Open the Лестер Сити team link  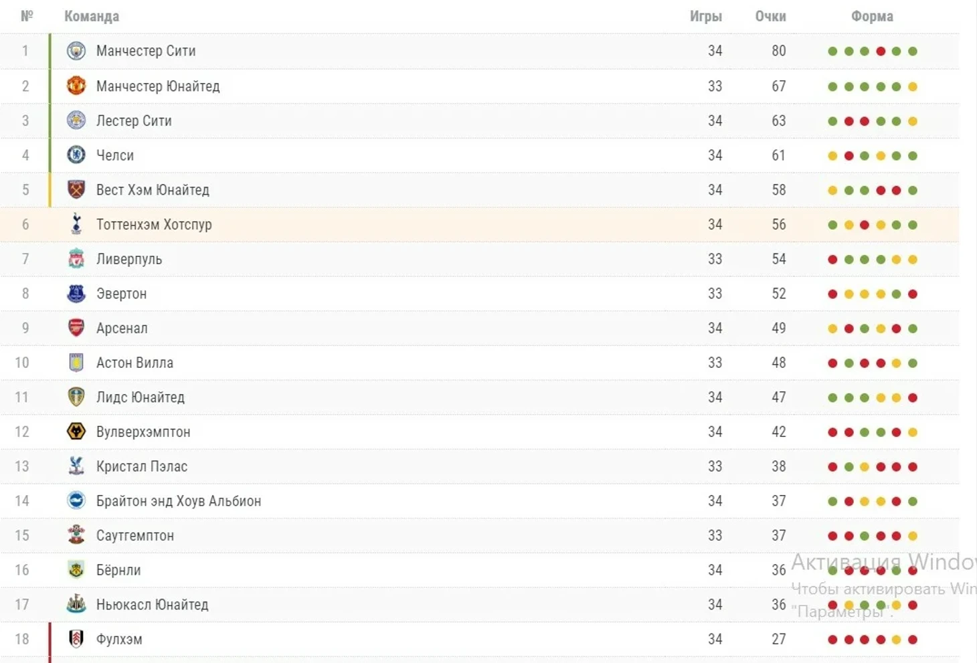134,121
